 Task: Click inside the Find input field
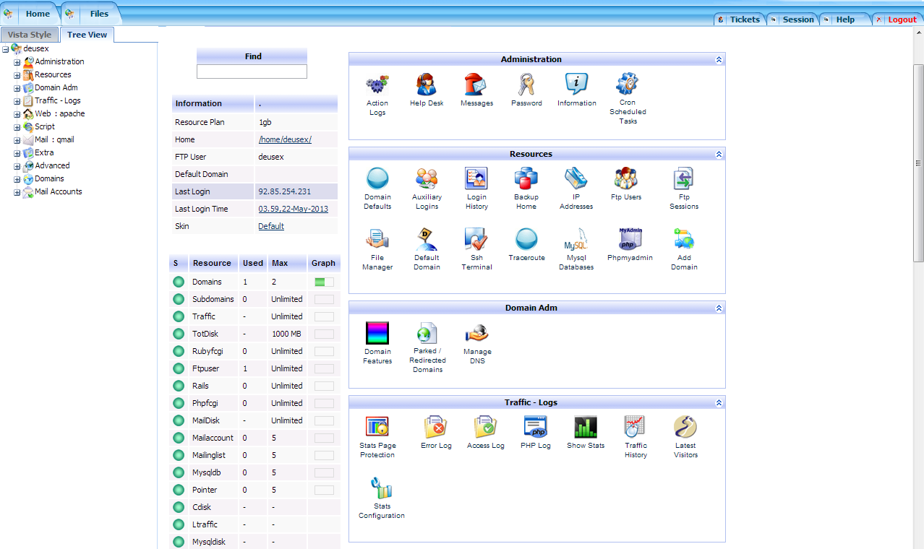click(252, 72)
